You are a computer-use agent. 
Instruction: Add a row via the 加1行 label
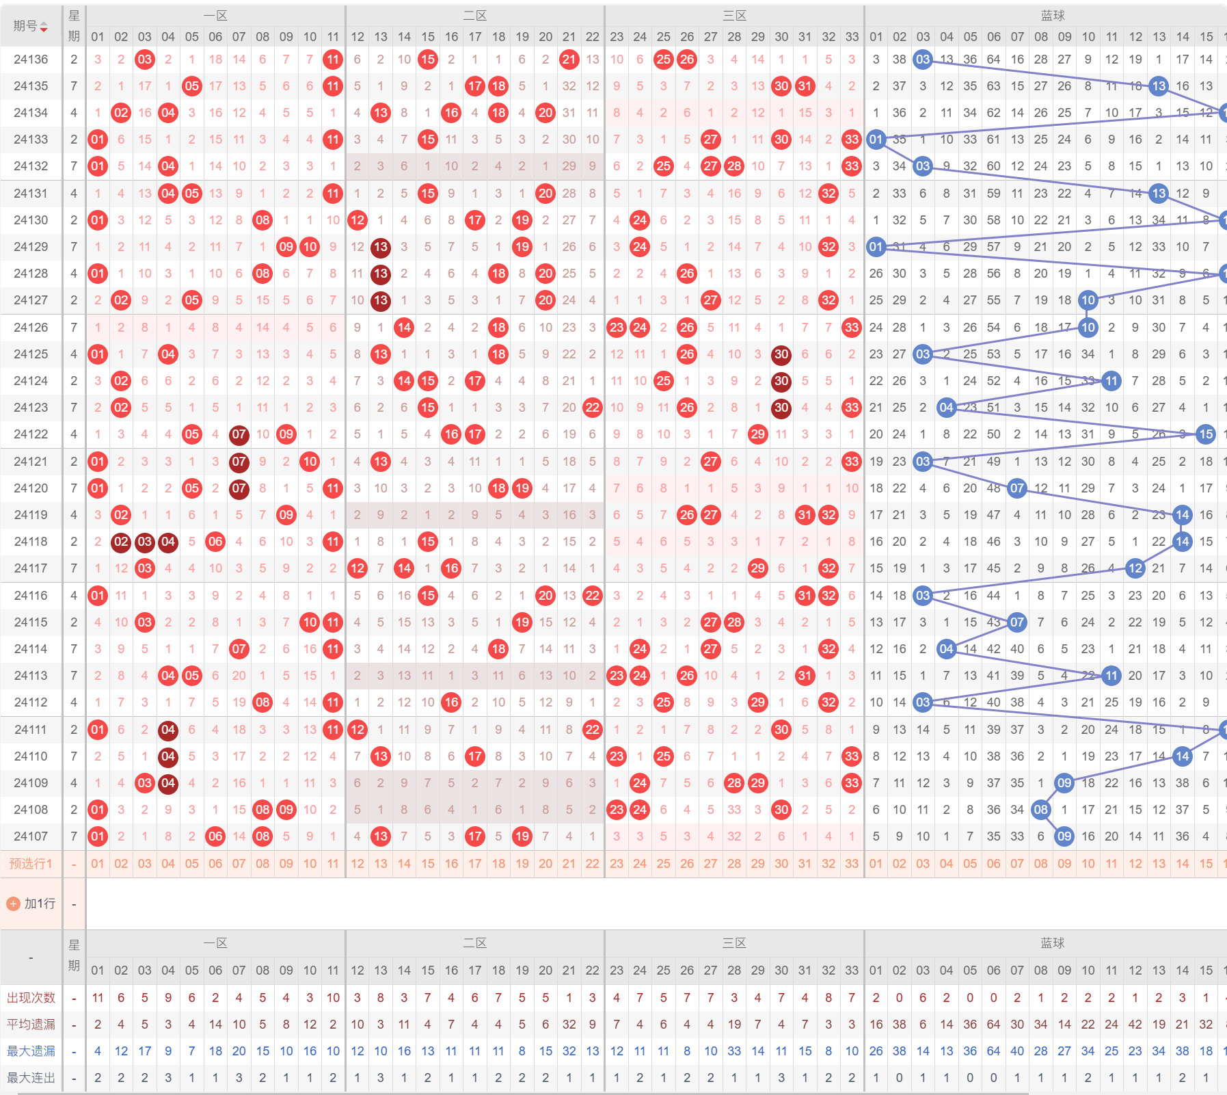(40, 903)
